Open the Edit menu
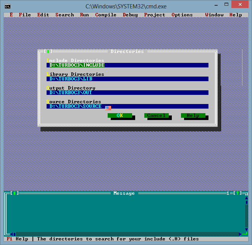The image size is (252, 245). pos(43,15)
